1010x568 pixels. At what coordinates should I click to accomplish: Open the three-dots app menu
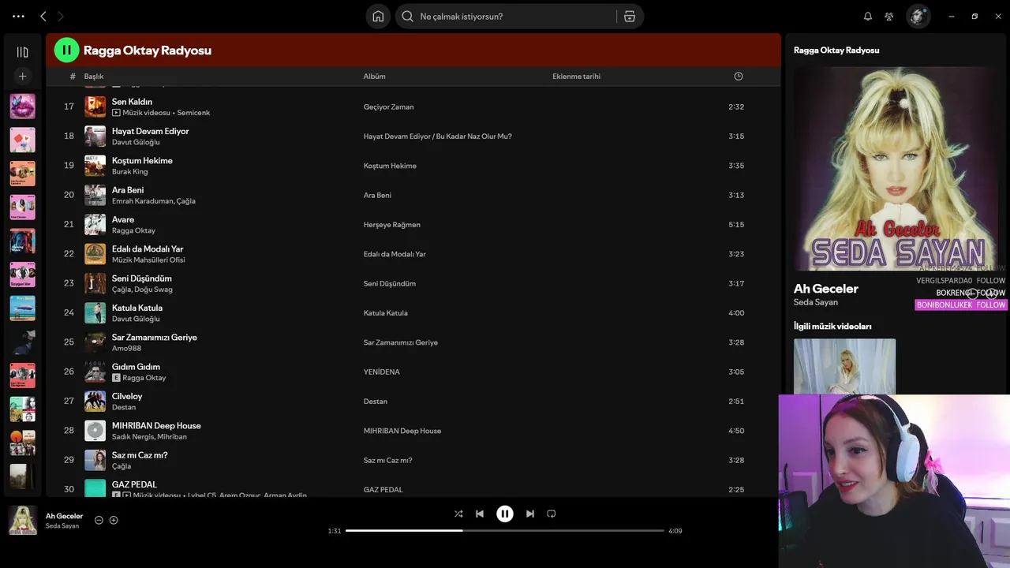tap(18, 16)
